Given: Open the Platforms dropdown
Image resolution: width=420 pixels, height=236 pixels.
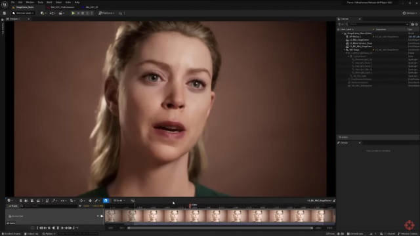Looking at the screenshot, I should (106, 13).
